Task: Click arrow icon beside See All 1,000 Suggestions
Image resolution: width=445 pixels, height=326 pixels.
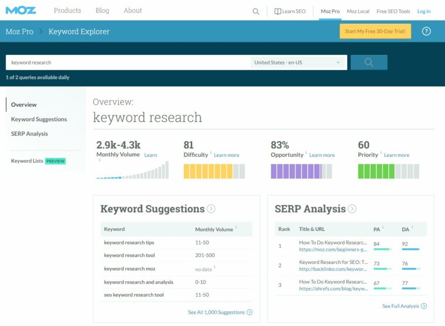Action: pyautogui.click(x=249, y=312)
